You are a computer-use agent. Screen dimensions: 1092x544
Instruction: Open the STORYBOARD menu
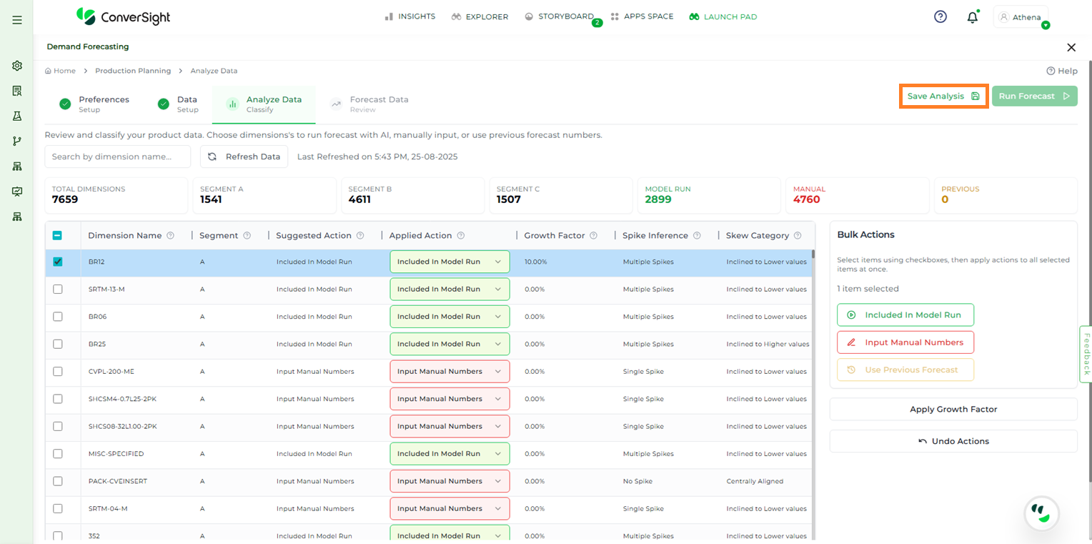(559, 16)
